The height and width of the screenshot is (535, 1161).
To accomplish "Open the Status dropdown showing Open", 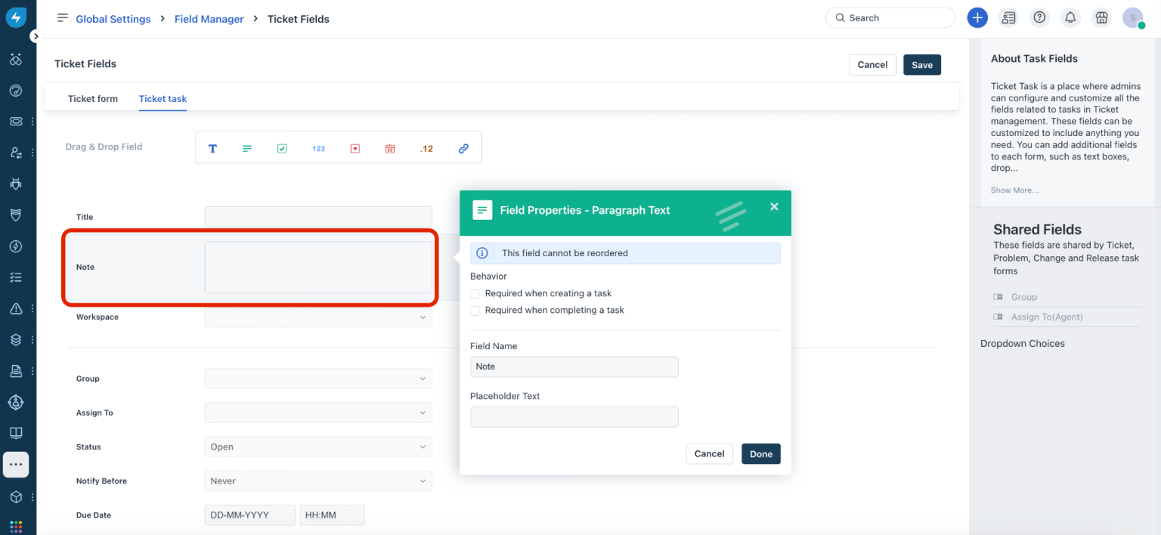I will (x=317, y=447).
